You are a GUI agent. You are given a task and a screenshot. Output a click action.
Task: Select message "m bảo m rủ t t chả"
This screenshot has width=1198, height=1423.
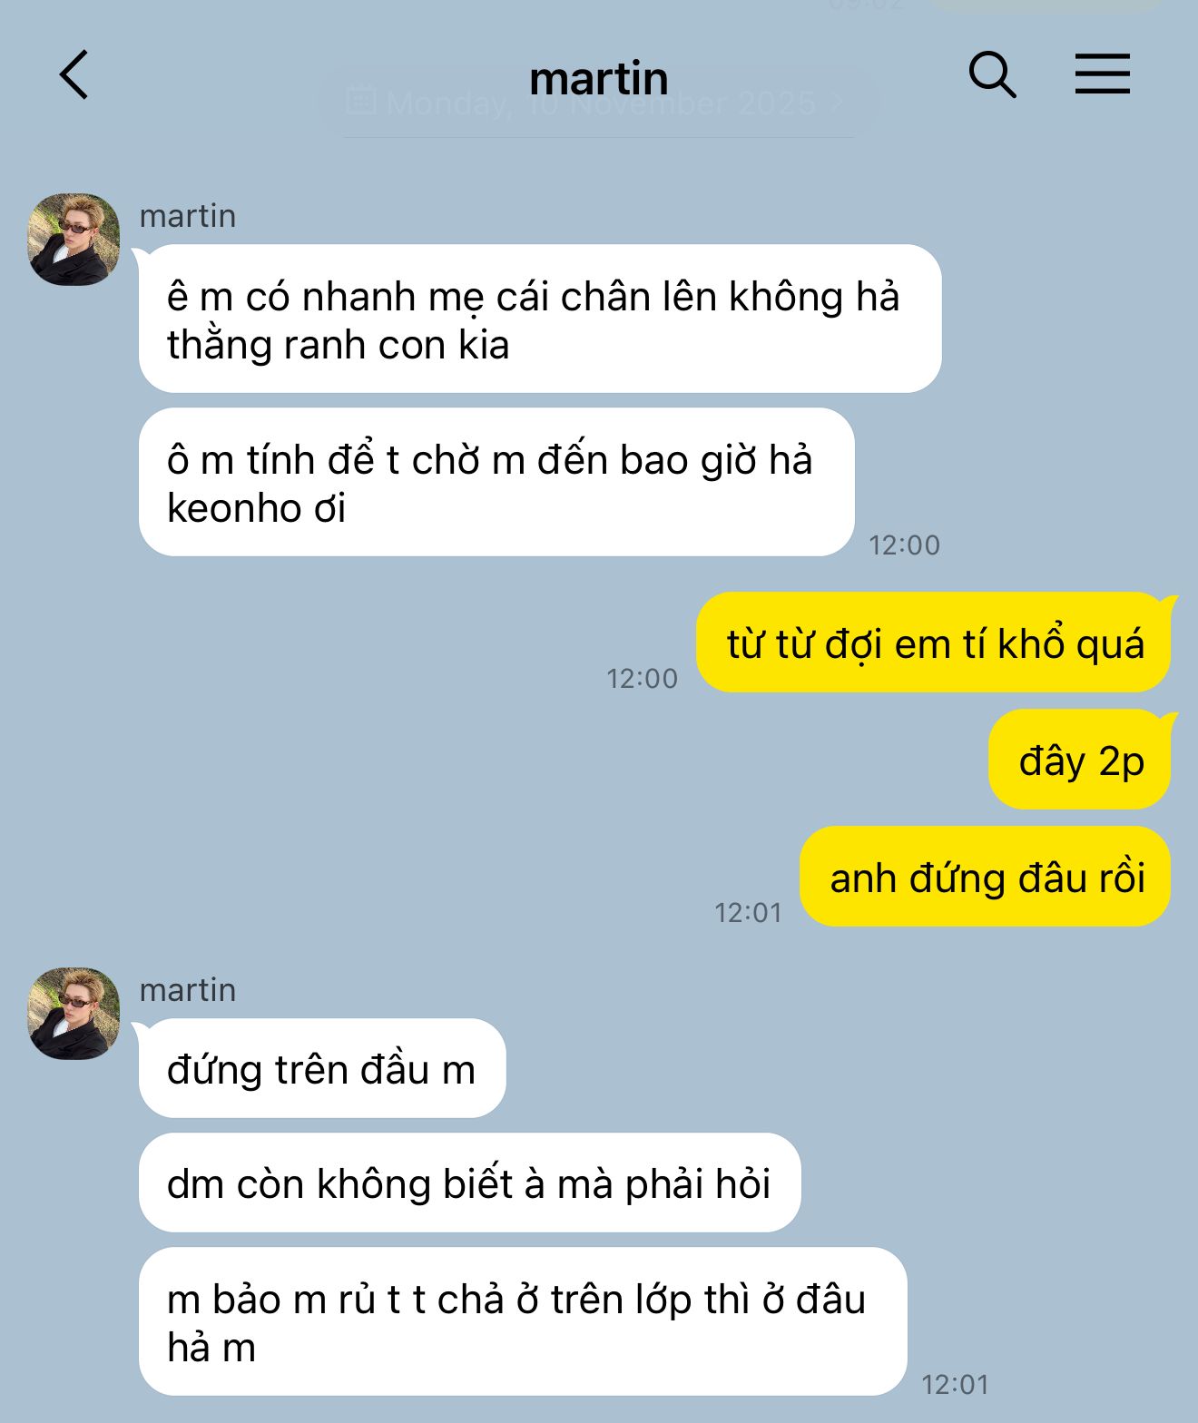[523, 1321]
